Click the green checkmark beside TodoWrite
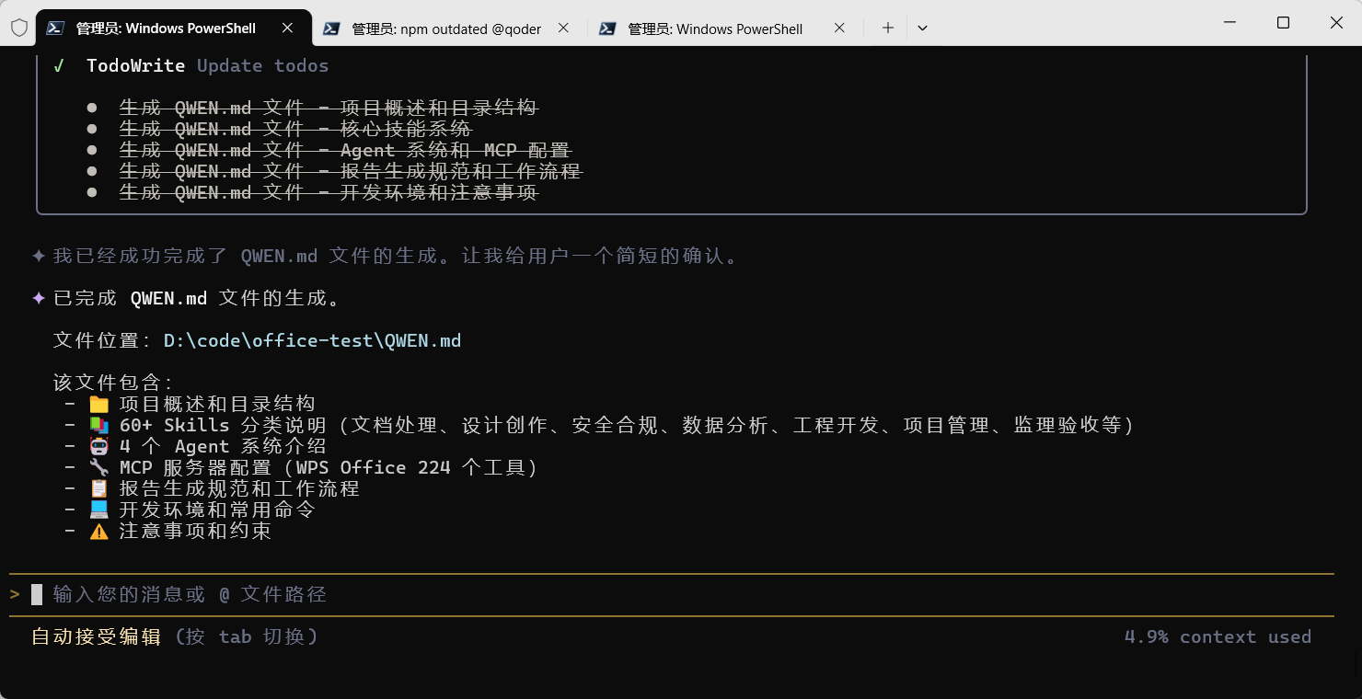The image size is (1362, 699). 59,66
